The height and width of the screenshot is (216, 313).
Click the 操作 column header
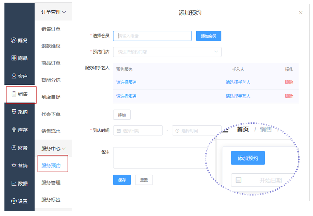click(x=289, y=69)
